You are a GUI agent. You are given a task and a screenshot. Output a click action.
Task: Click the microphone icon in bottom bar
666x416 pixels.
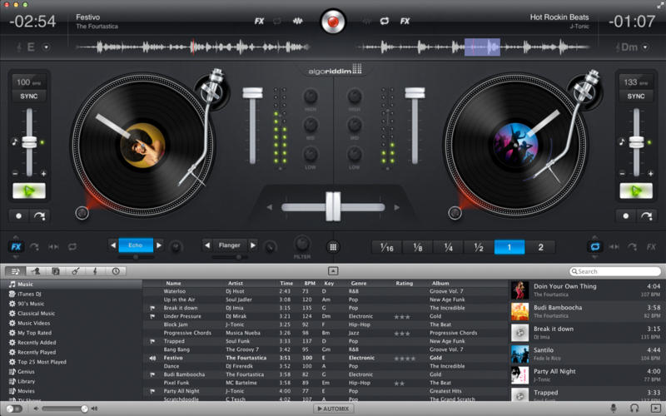[614, 409]
